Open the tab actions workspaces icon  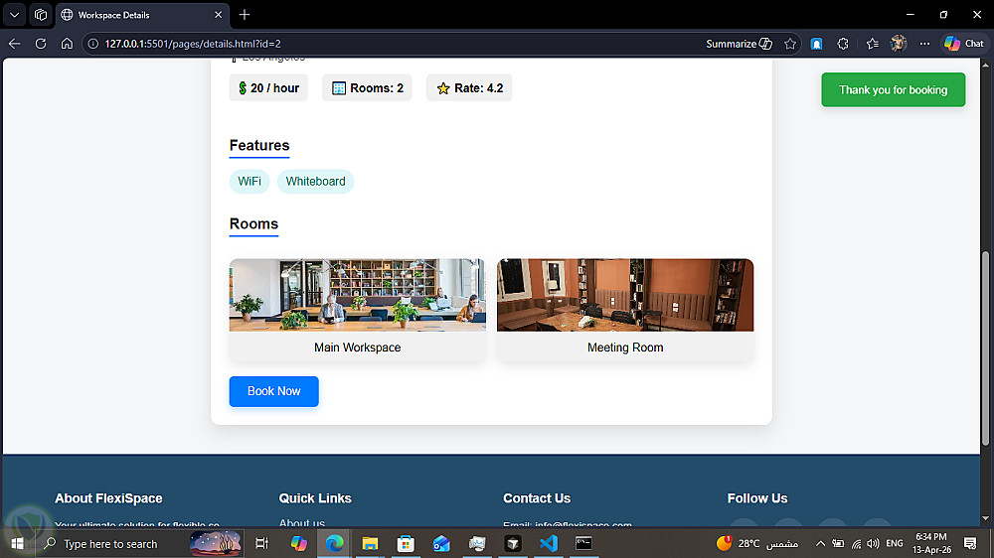tap(41, 15)
